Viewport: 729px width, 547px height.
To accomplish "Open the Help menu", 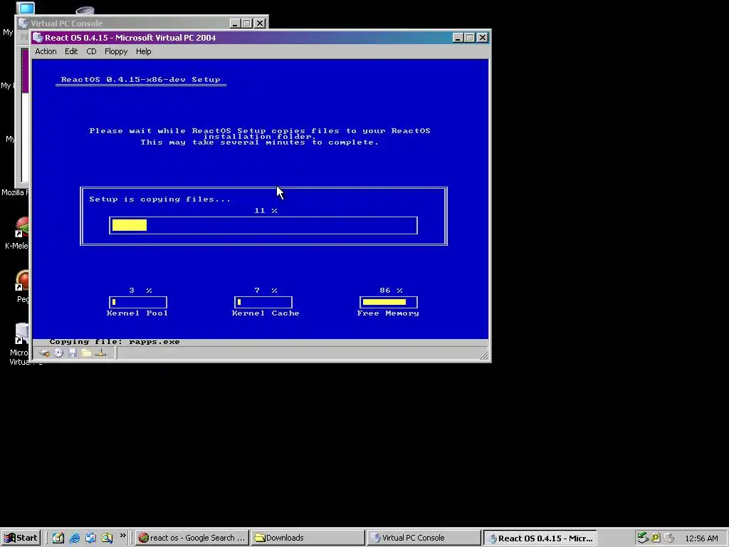I will pyautogui.click(x=143, y=51).
